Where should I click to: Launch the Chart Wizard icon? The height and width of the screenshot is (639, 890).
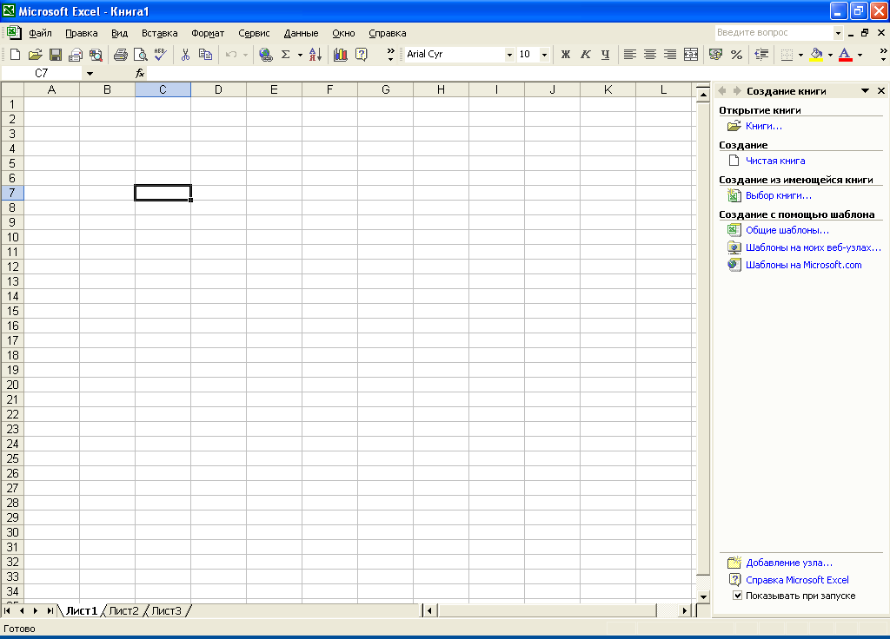[x=341, y=55]
